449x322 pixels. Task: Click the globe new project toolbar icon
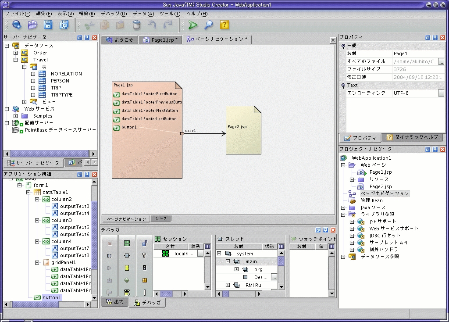point(17,25)
